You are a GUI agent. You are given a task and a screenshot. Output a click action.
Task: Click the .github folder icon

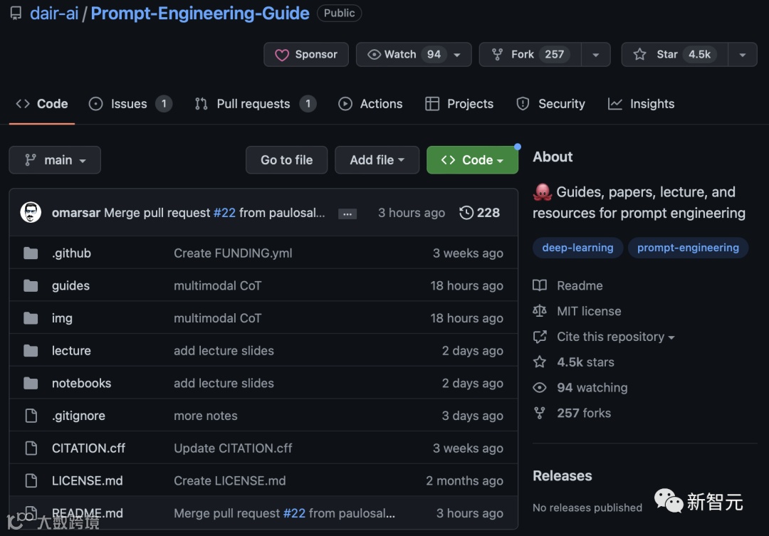tap(31, 253)
